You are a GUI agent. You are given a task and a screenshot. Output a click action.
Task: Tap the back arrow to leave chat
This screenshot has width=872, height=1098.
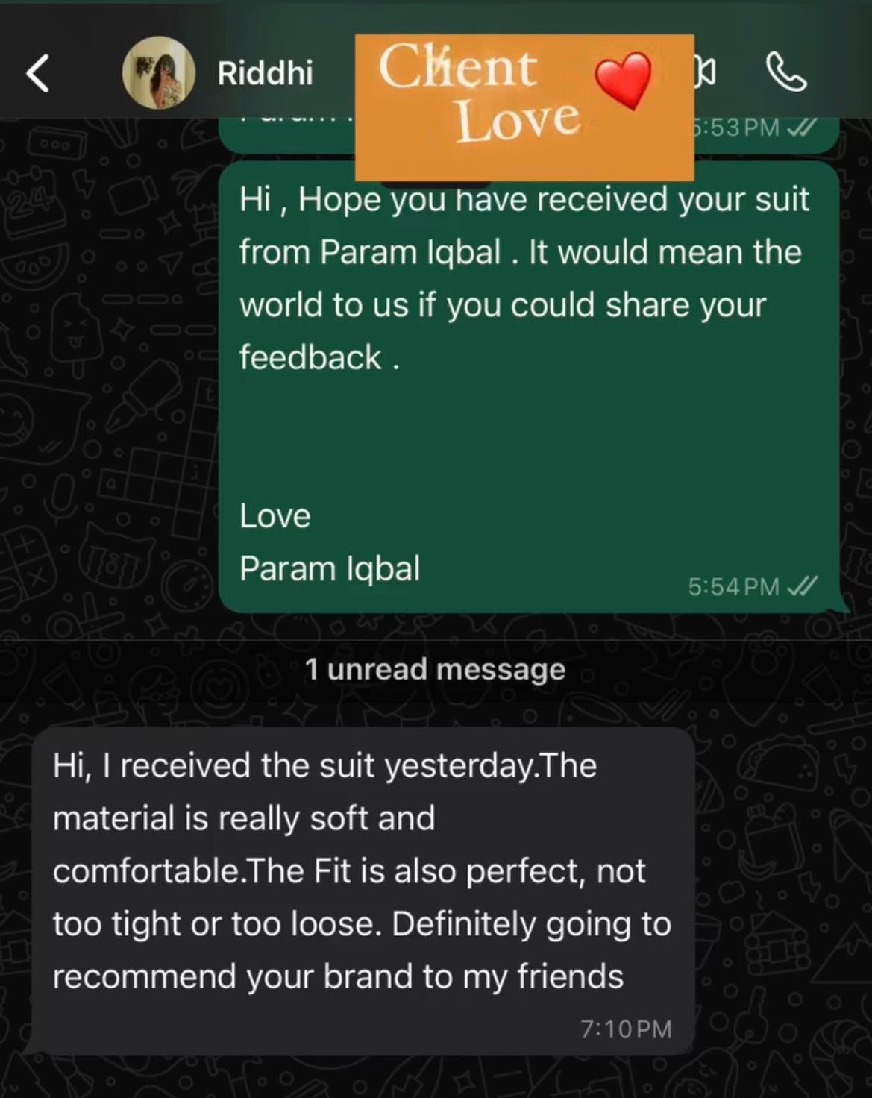point(38,73)
